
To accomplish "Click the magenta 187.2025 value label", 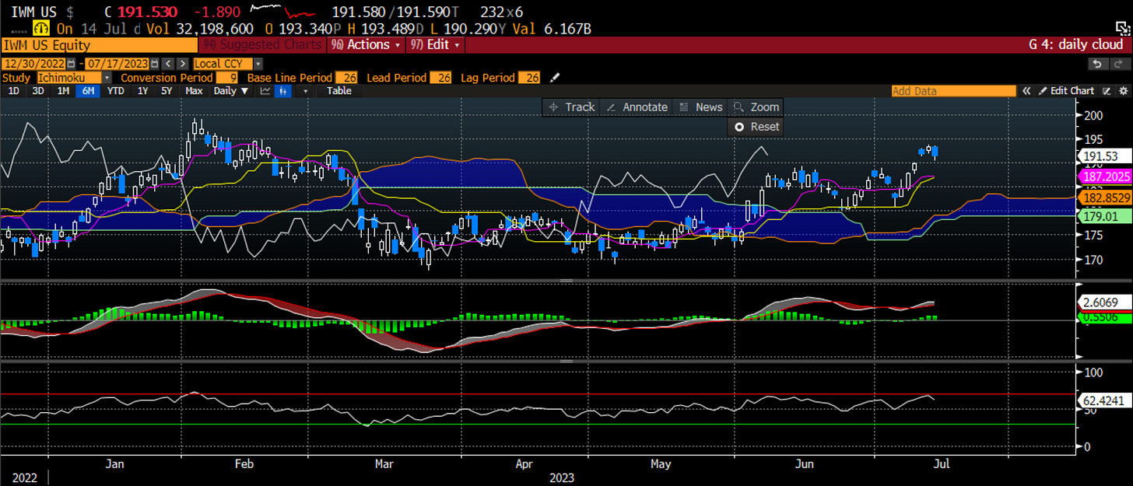I will (1103, 177).
